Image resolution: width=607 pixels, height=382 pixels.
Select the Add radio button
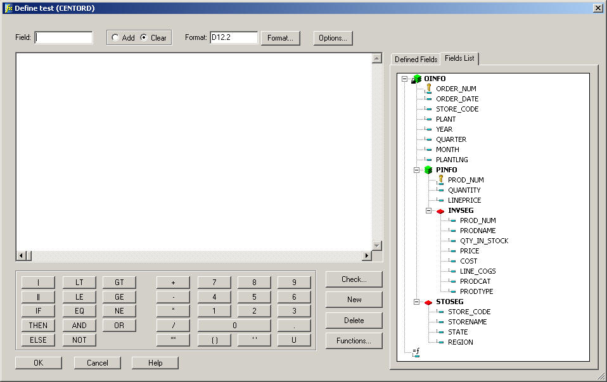point(115,37)
